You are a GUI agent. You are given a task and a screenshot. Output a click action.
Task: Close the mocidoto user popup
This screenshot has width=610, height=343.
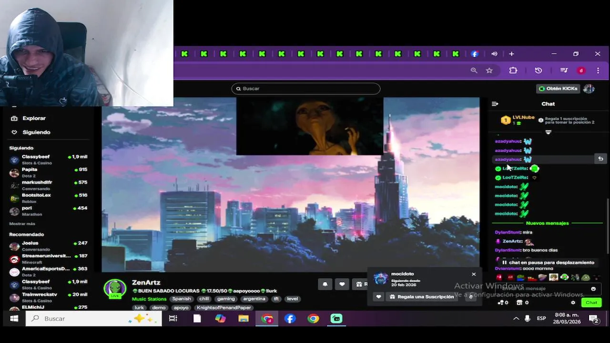(x=474, y=274)
